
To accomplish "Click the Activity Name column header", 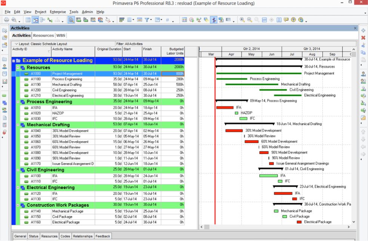I will point(73,52).
